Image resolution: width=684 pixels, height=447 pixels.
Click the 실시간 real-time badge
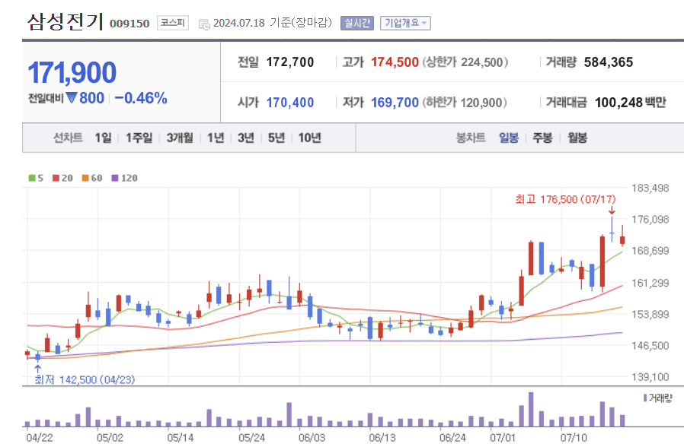click(356, 23)
